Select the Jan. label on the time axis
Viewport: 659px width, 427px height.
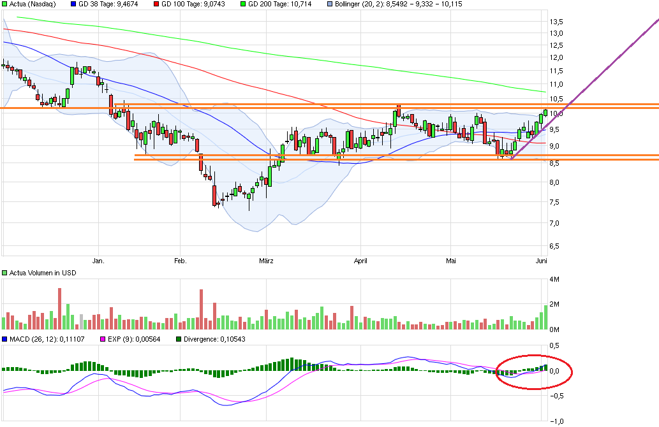[99, 261]
